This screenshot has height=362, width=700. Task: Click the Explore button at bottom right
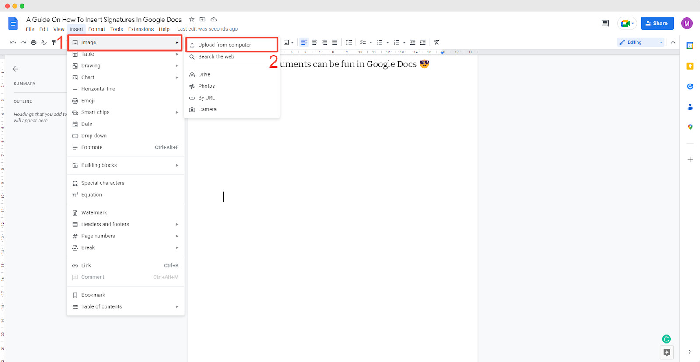coord(667,352)
